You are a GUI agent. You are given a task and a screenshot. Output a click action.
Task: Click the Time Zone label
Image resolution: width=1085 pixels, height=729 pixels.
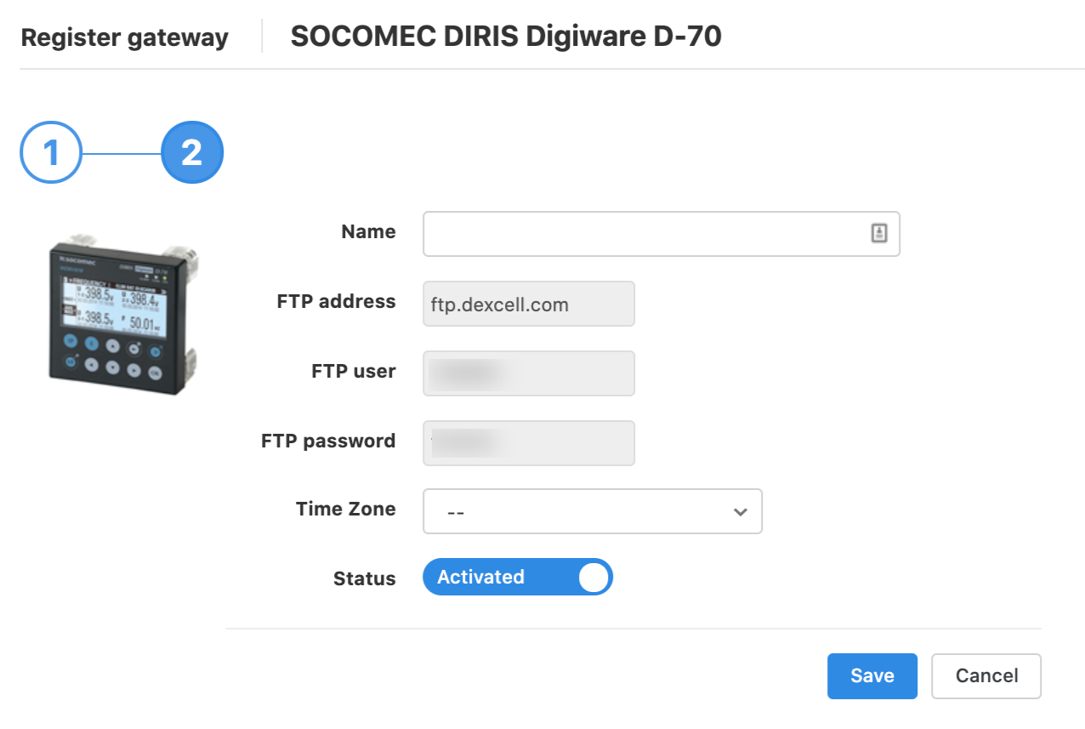coord(346,509)
